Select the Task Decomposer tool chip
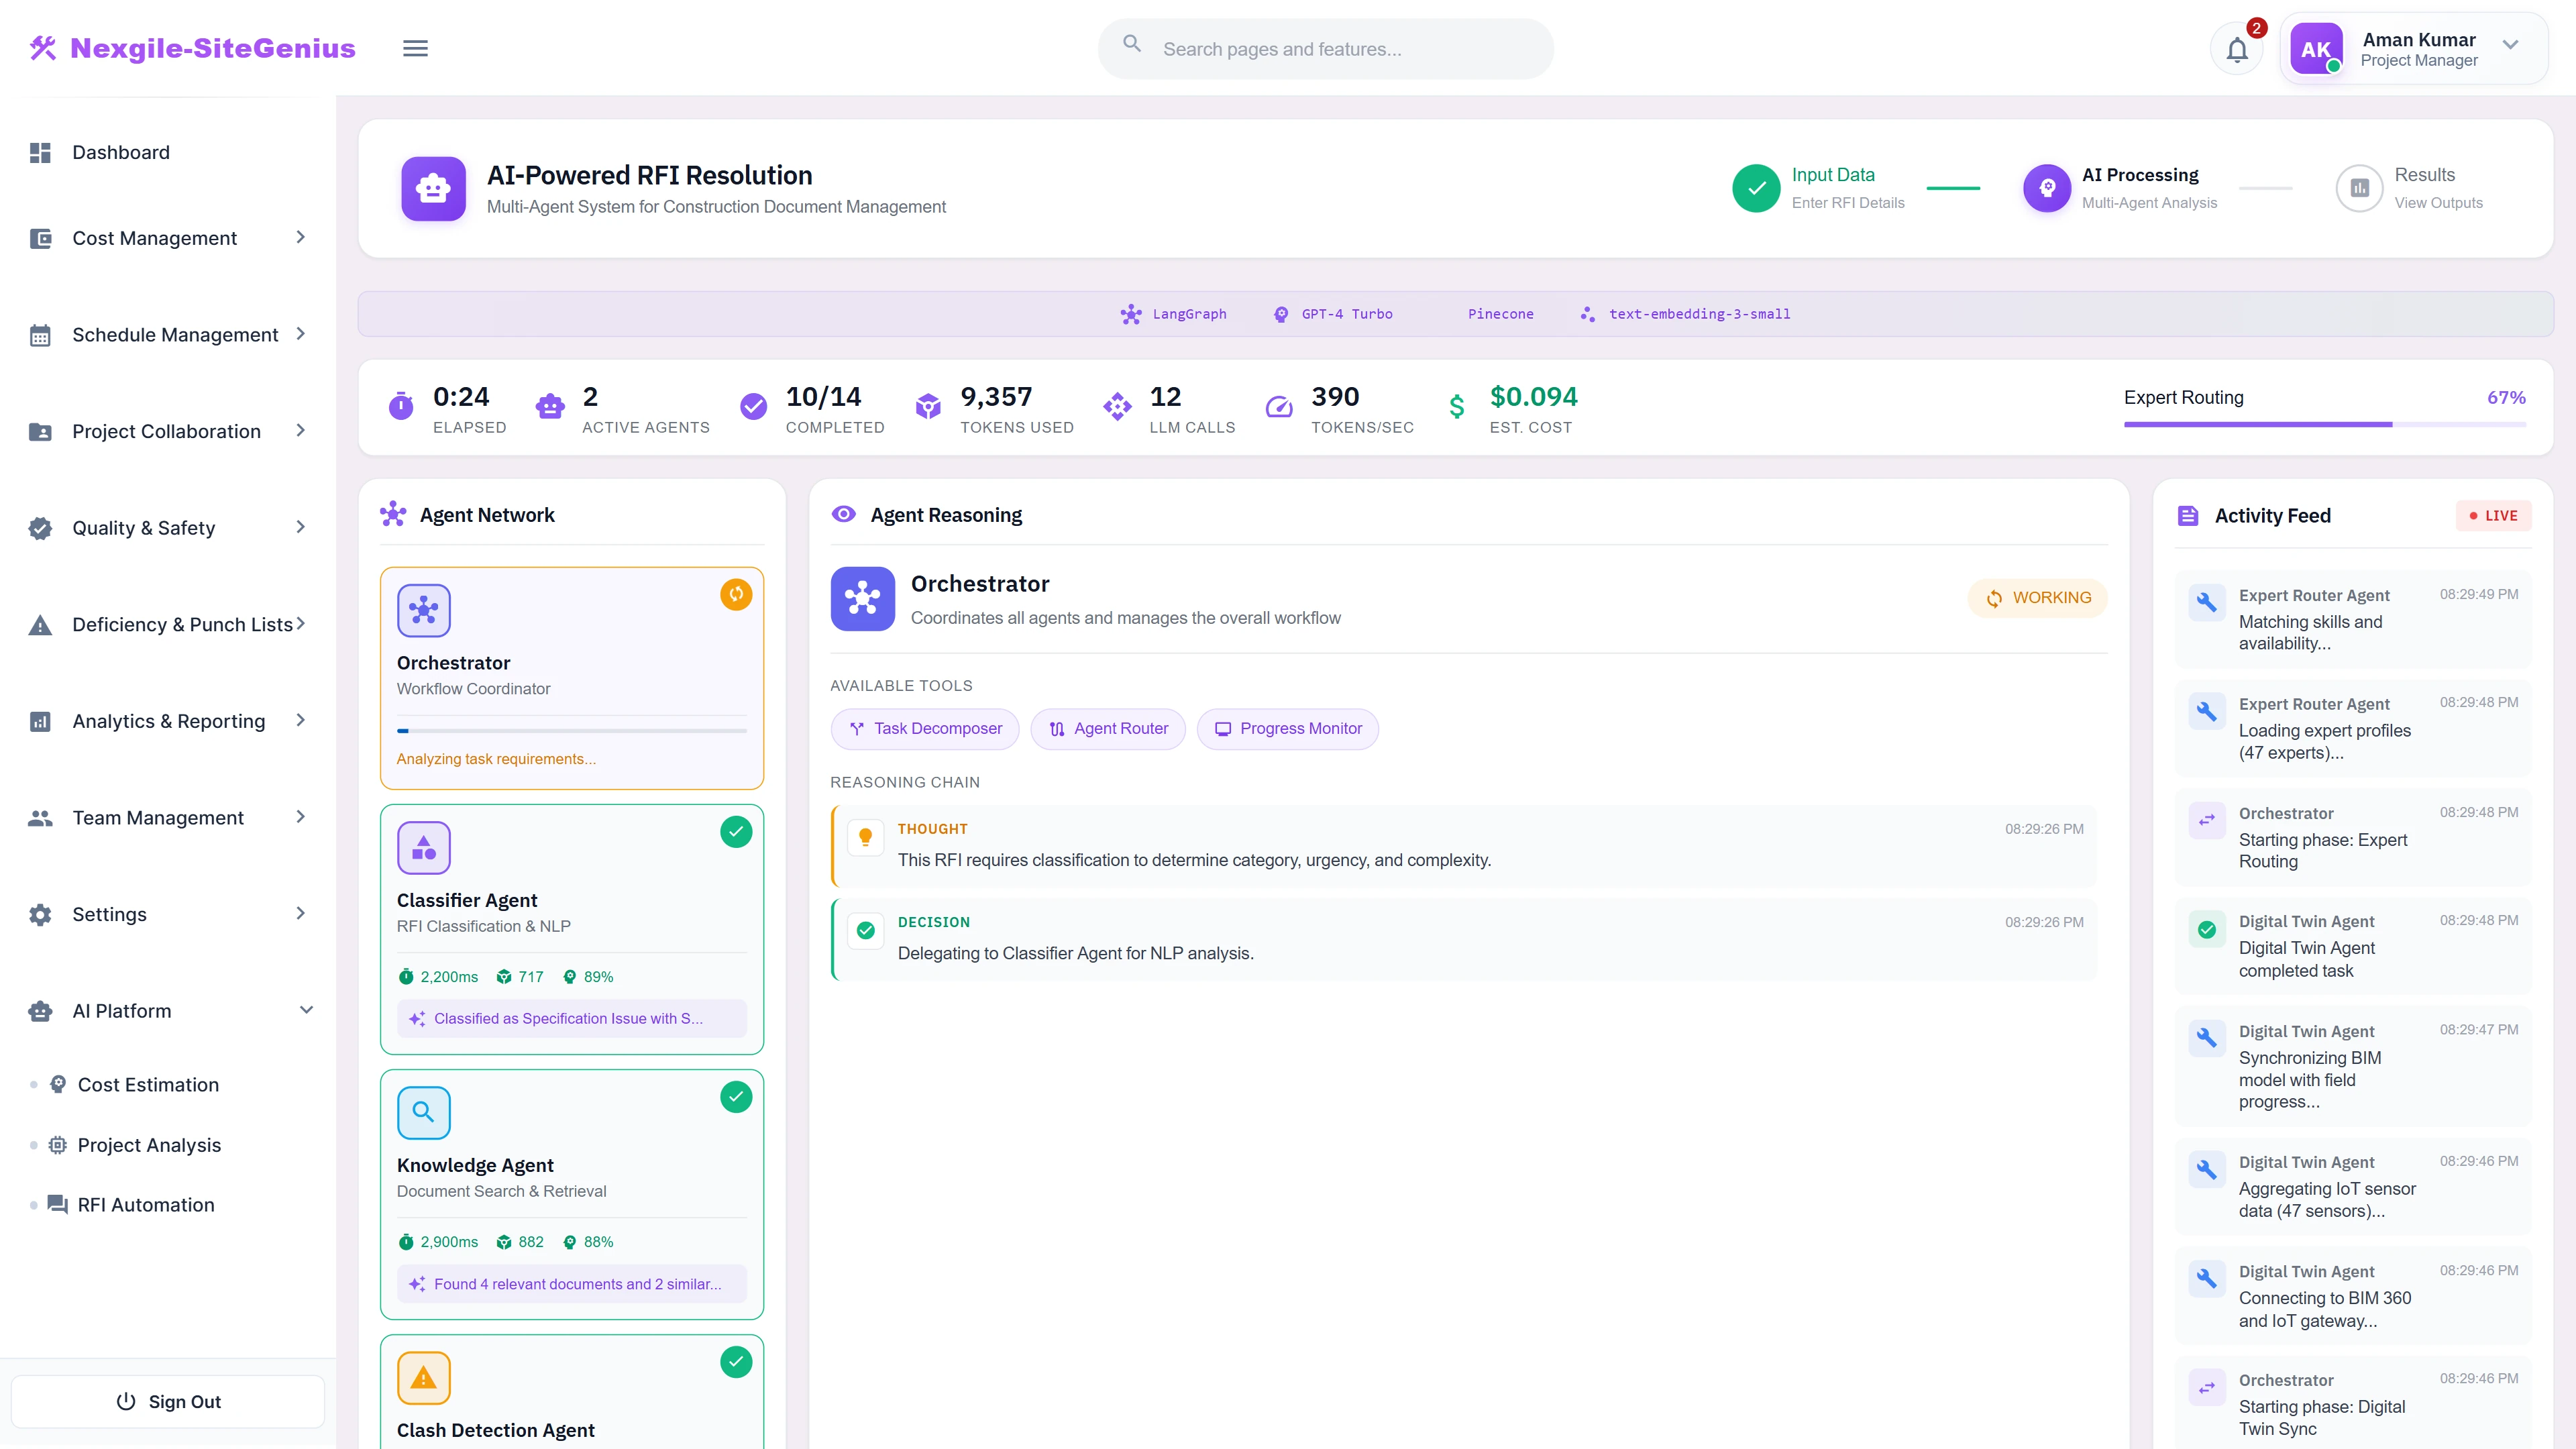This screenshot has height=1449, width=2576. [924, 728]
